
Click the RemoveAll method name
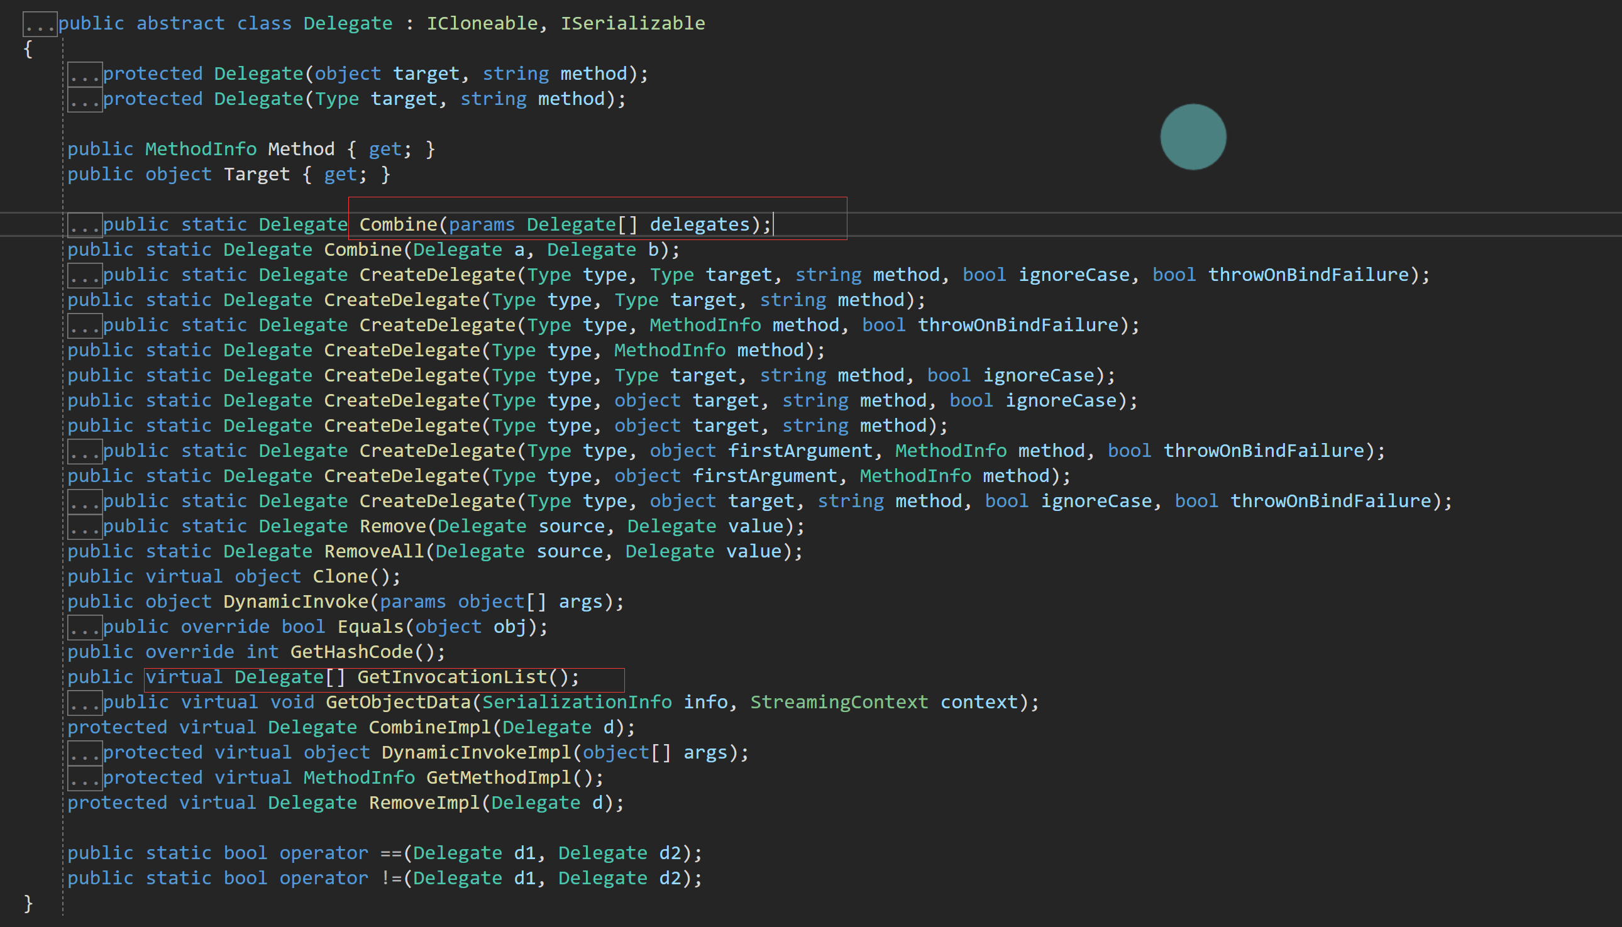click(x=374, y=551)
